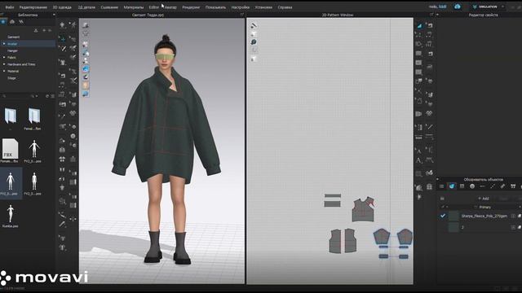Switch to Scene tab in Object Browser

coord(442,186)
